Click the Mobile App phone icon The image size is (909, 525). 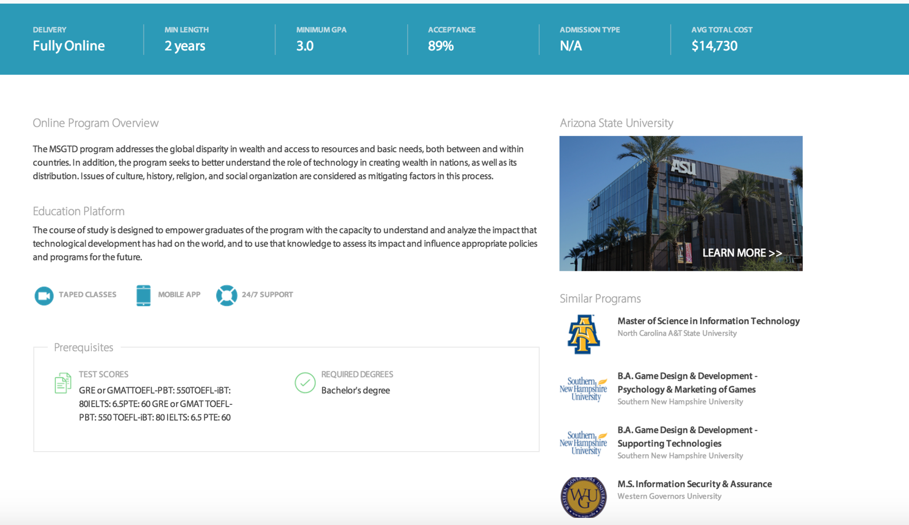click(x=143, y=295)
